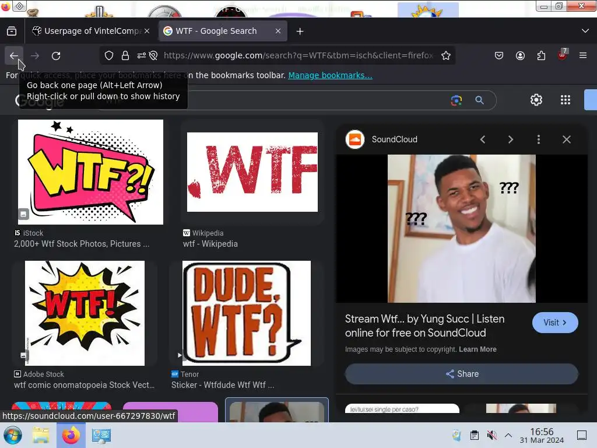
Task: Open the Windows Start button
Action: pyautogui.click(x=13, y=435)
